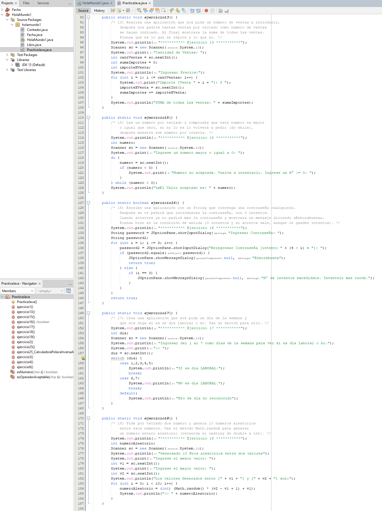Screen dimensions: 382x511
Task: Click the Source view button
Action: click(x=83, y=11)
